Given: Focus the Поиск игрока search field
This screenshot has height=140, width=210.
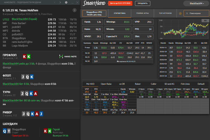Looking at the screenshot, I should click(x=196, y=14).
